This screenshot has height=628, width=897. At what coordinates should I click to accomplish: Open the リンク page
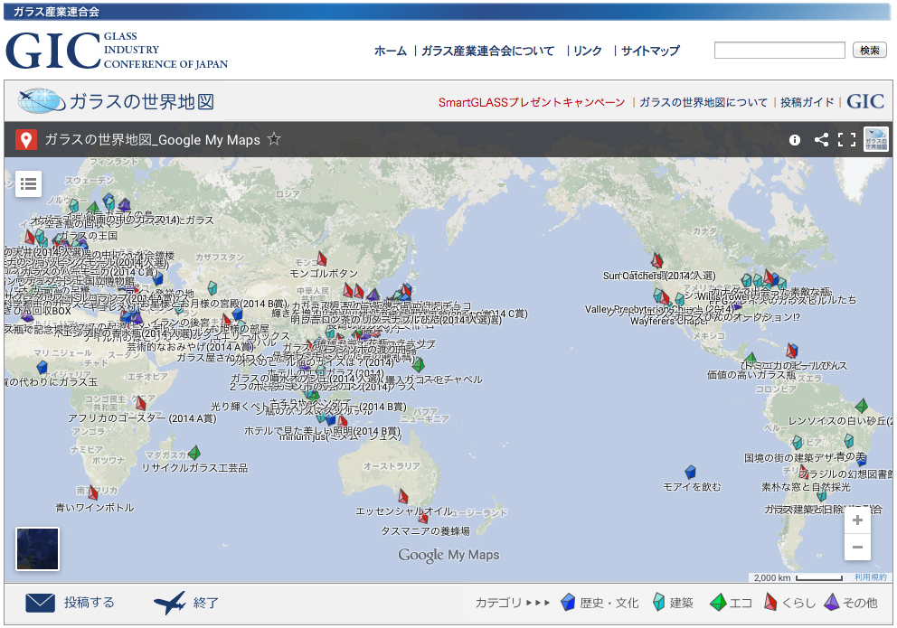[588, 51]
